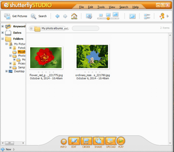Click the New plus icon
The image size is (174, 152).
[3, 149]
